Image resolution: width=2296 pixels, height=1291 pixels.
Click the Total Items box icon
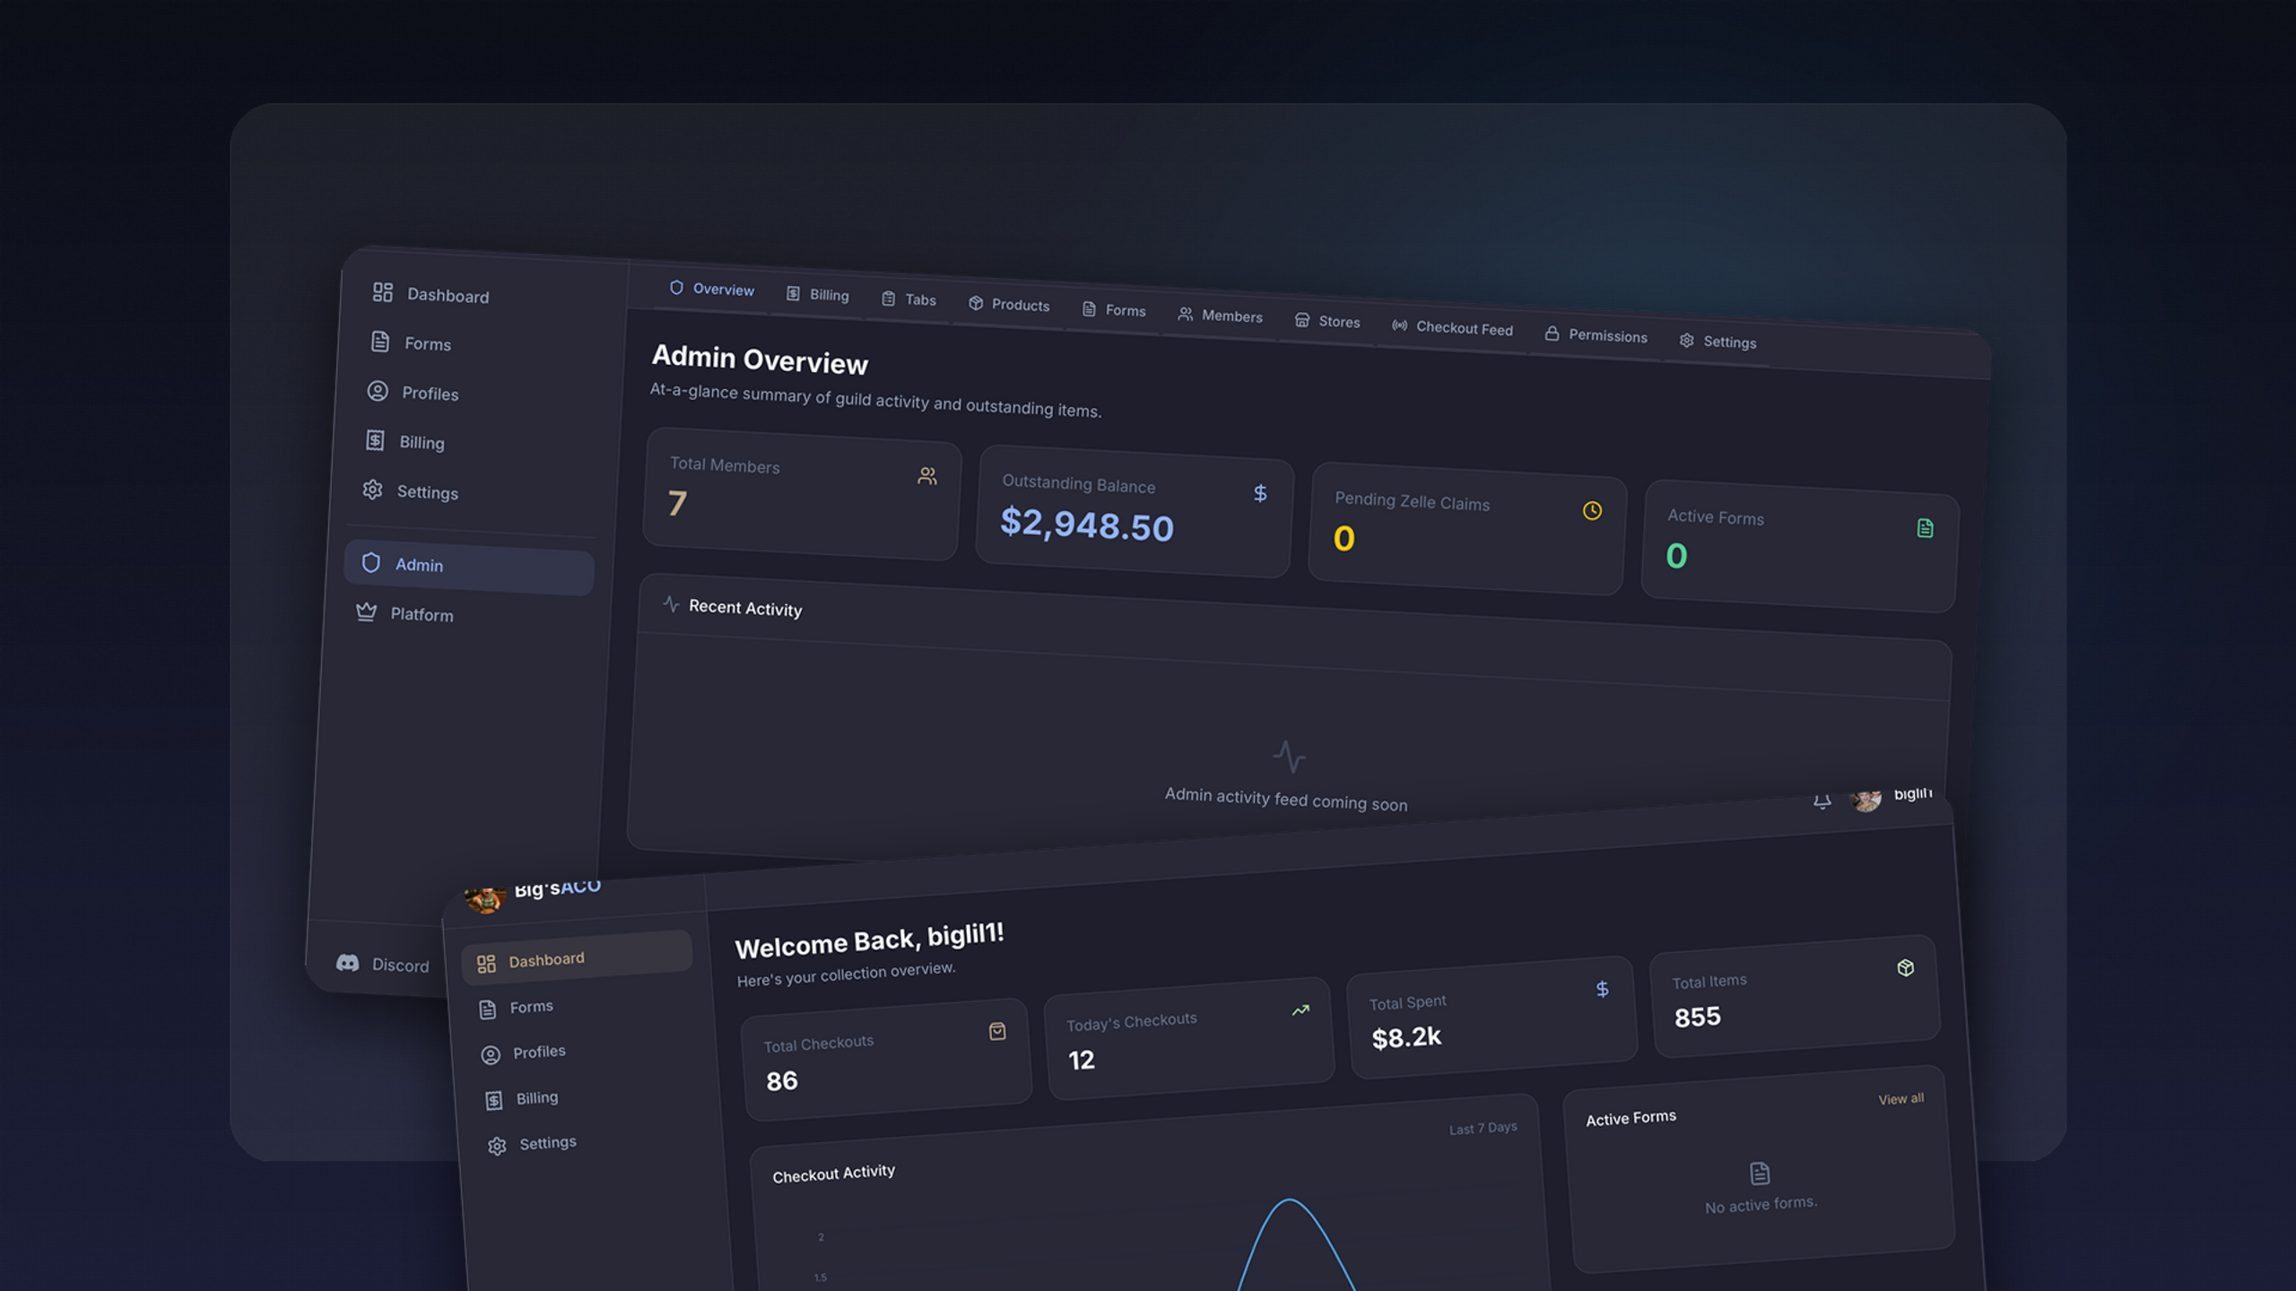click(x=1906, y=967)
